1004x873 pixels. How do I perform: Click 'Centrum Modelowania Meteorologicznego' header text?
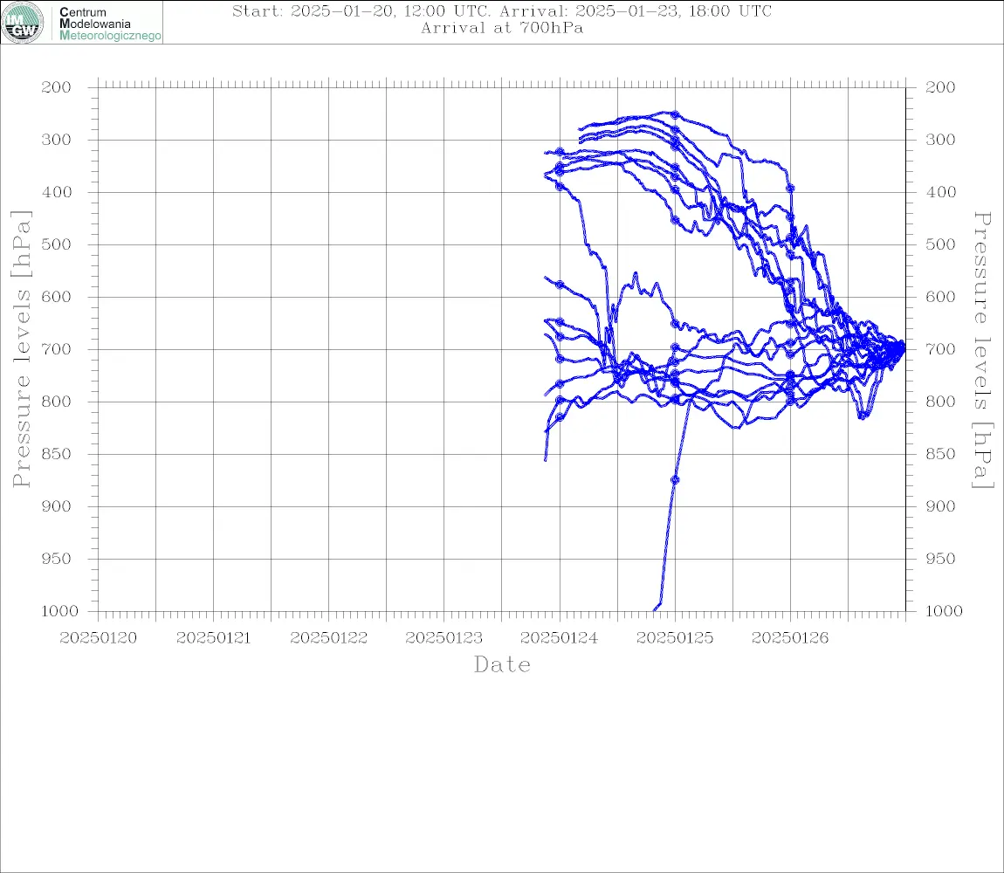click(x=110, y=24)
